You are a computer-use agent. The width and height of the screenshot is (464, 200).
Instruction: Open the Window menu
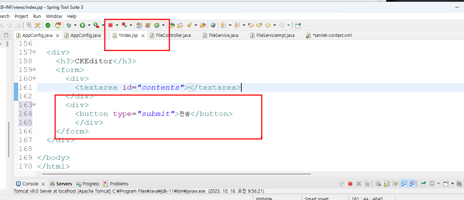[x=54, y=16]
